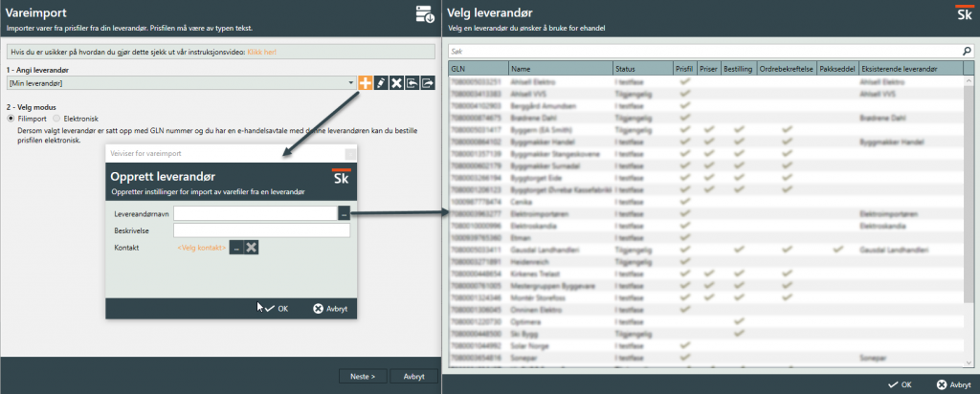Click the orange plus add supplier icon
The width and height of the screenshot is (980, 394).
tap(366, 84)
